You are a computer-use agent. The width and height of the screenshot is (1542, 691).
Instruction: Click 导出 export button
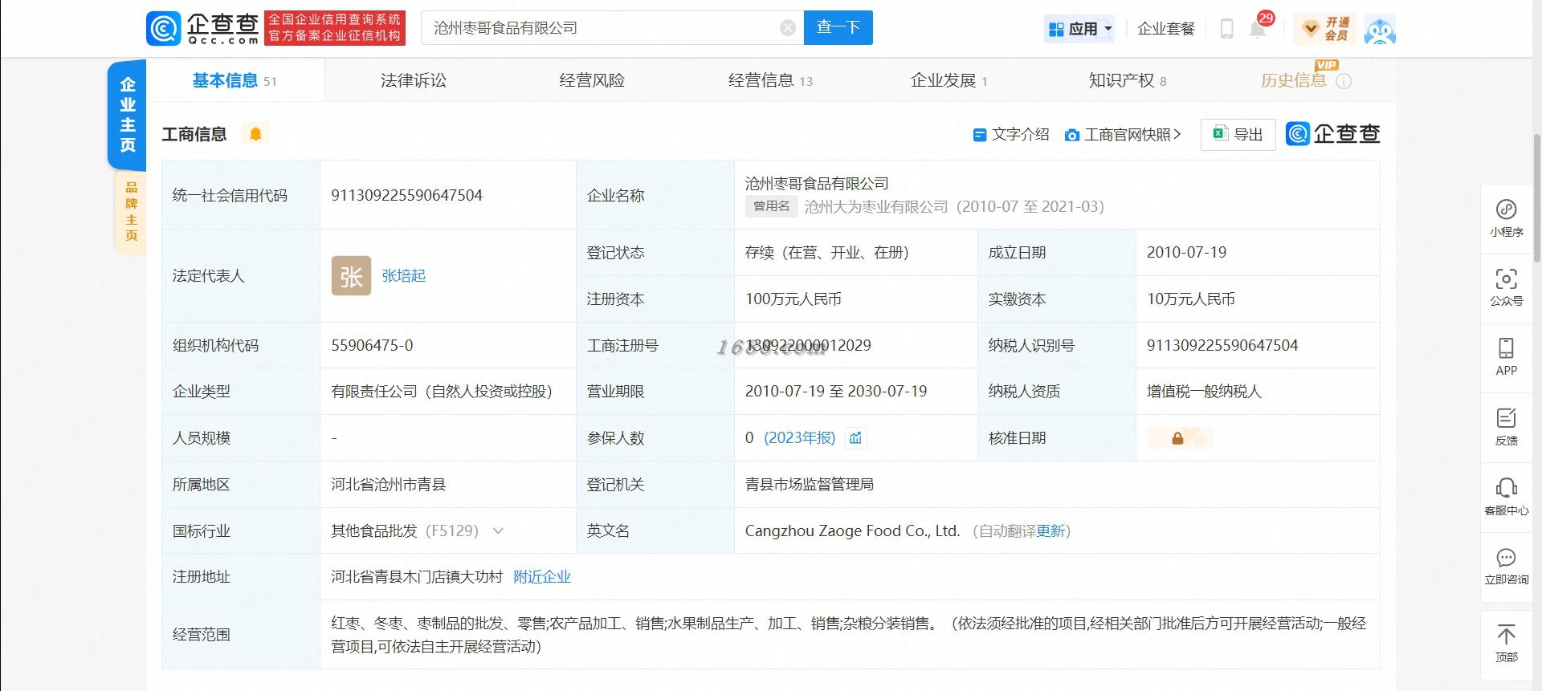click(x=1238, y=135)
